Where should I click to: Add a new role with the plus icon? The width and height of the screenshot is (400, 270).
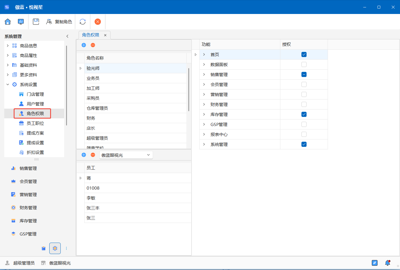(x=84, y=45)
